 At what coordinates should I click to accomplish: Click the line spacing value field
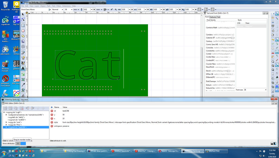[87, 10]
